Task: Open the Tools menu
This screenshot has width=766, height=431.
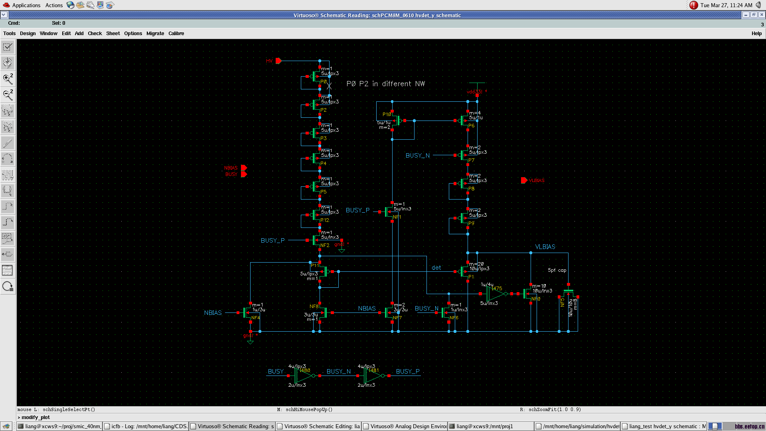Action: 9,34
